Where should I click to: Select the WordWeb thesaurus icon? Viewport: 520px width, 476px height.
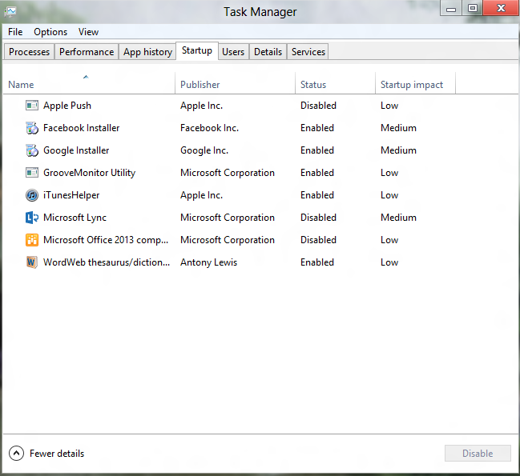coord(32,262)
